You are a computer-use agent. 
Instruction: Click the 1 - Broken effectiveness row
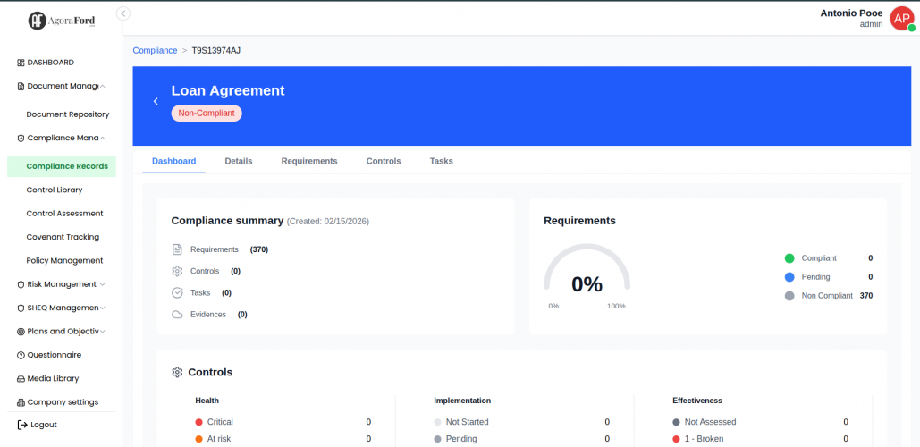tap(760, 439)
